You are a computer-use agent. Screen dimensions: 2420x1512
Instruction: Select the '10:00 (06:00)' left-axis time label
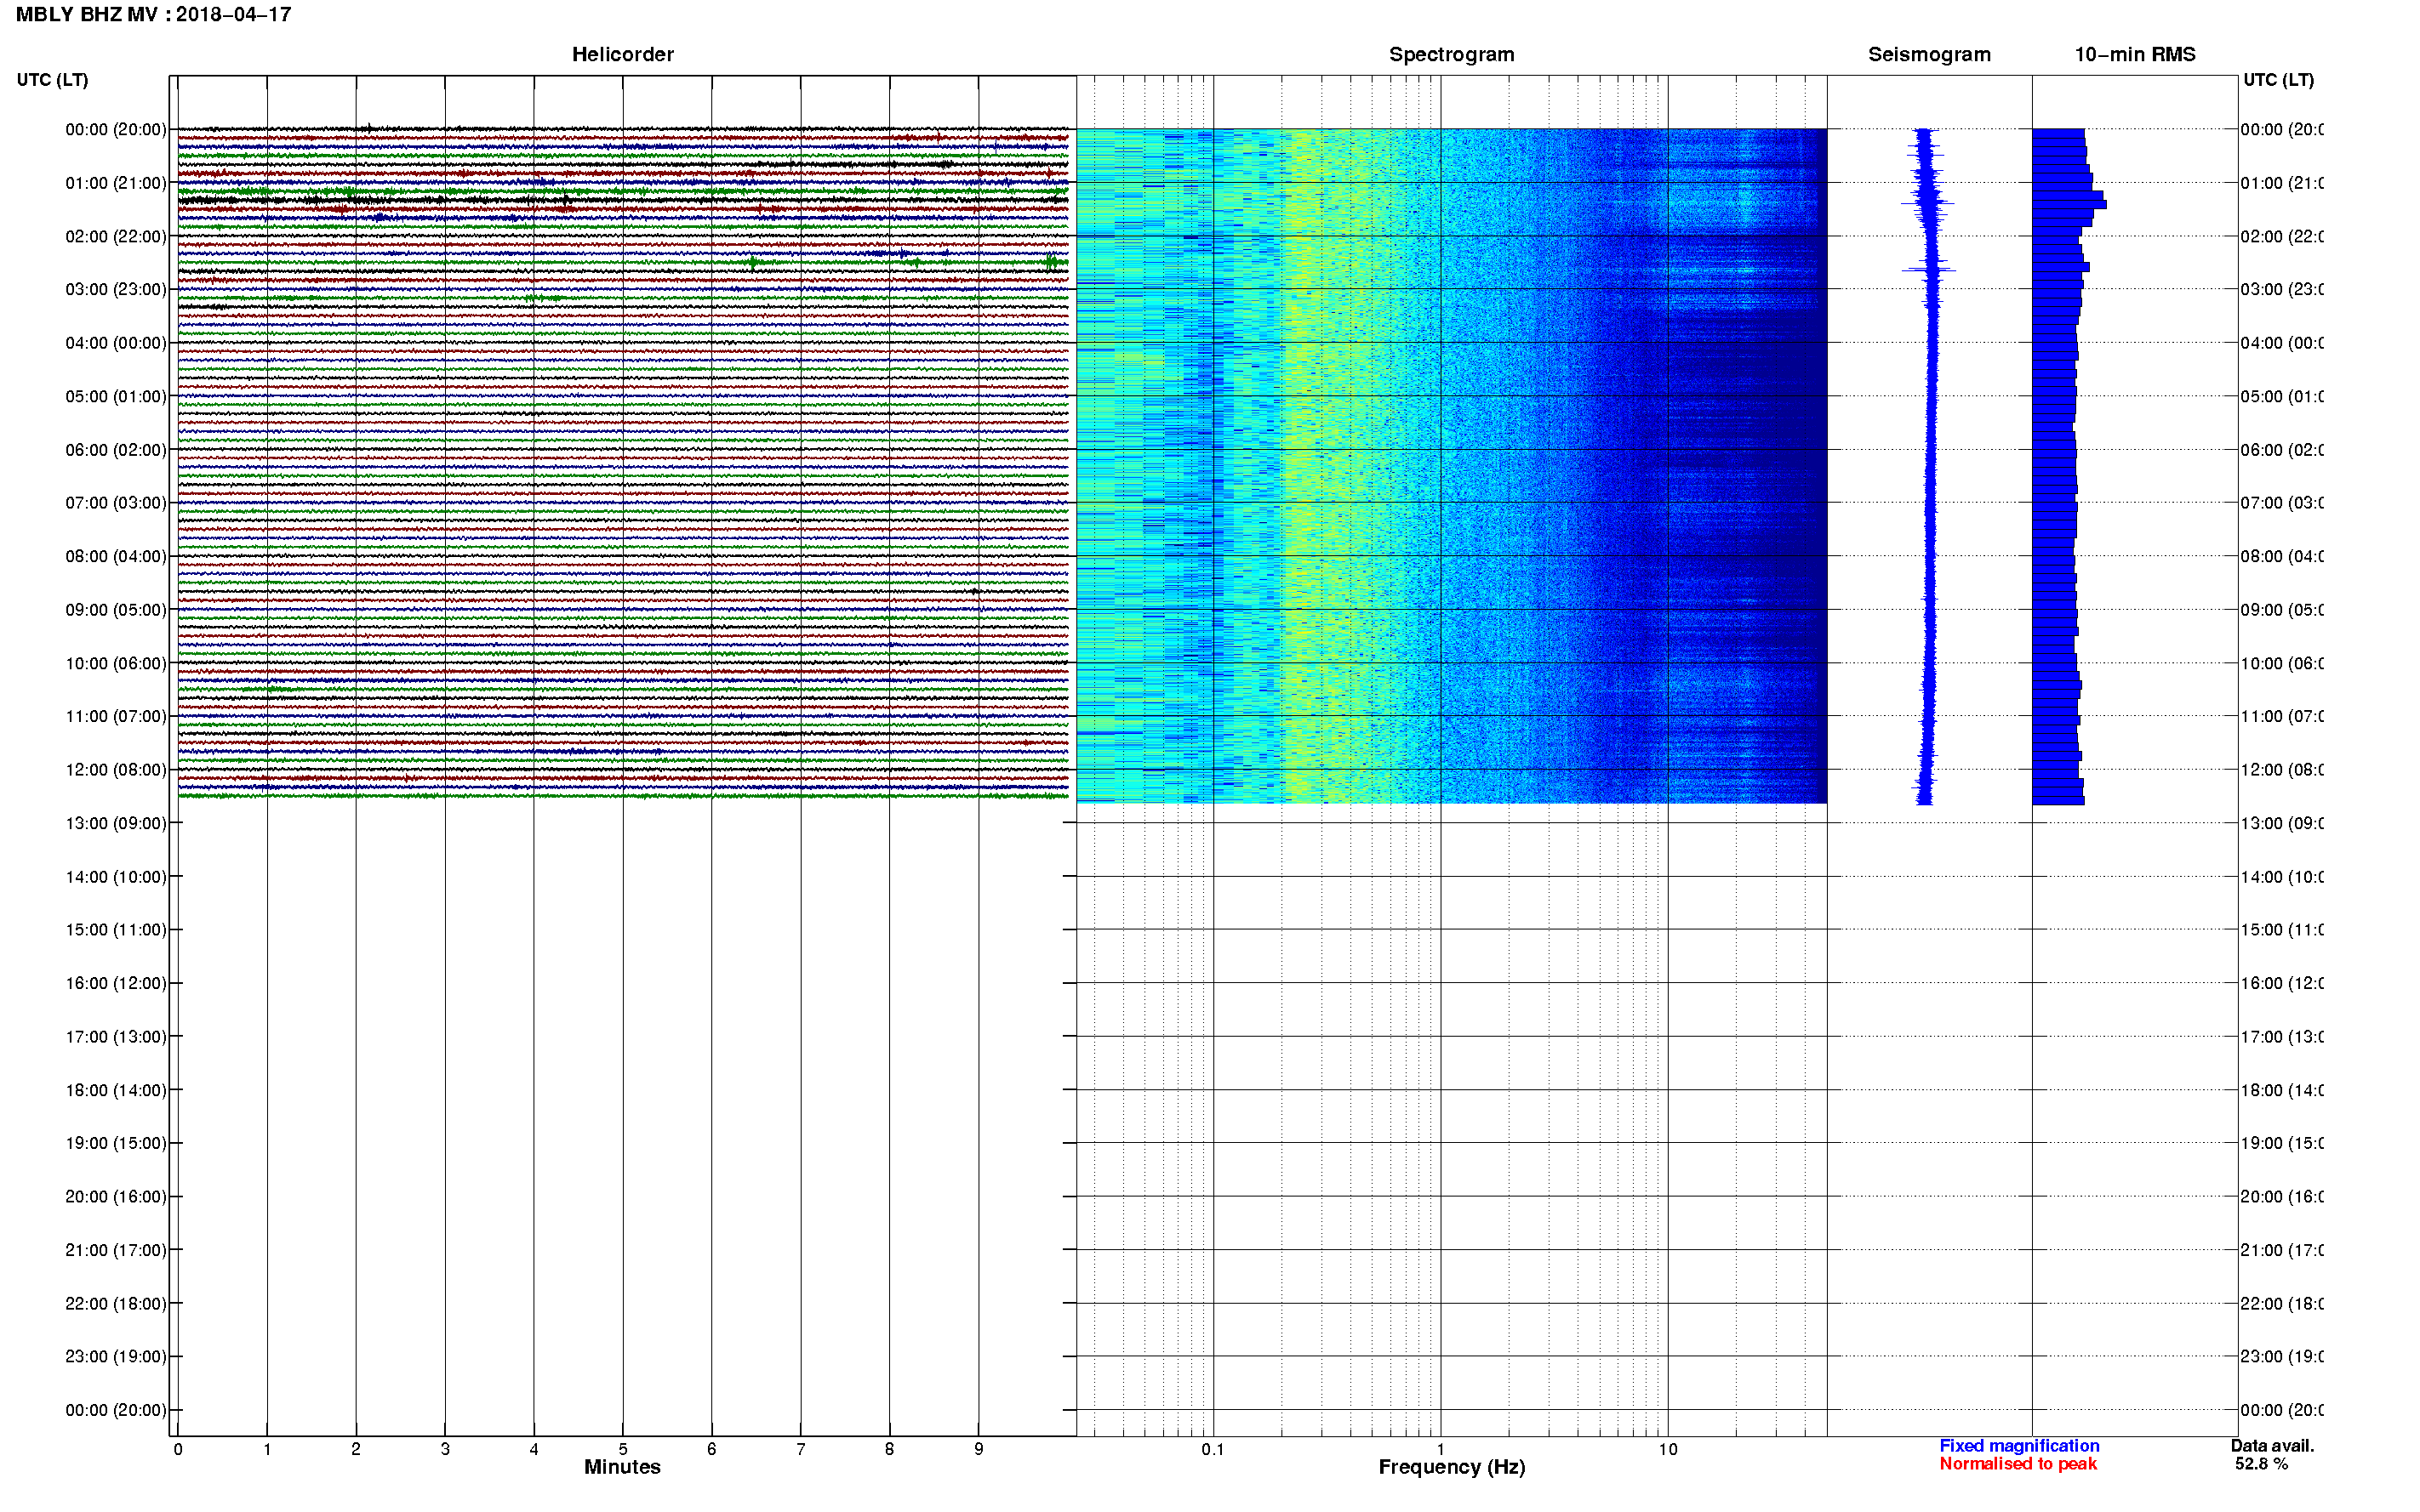116,664
